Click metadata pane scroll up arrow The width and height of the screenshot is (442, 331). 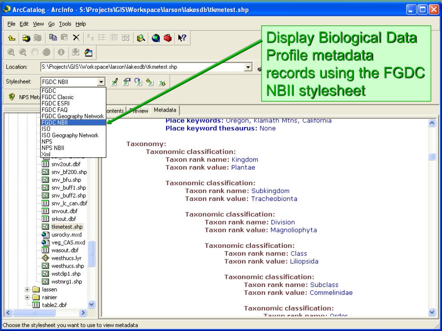[432, 123]
